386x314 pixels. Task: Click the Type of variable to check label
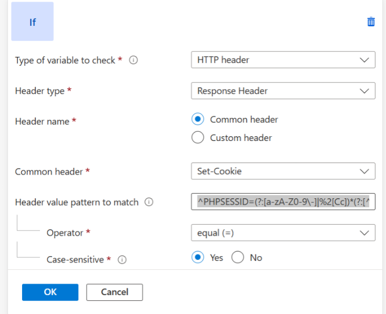pyautogui.click(x=65, y=60)
